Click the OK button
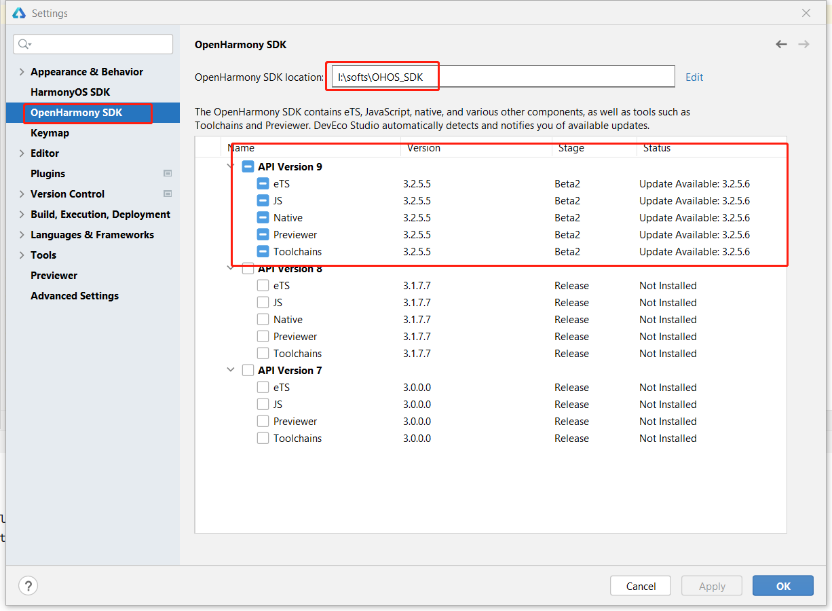The image size is (832, 611). 783,586
